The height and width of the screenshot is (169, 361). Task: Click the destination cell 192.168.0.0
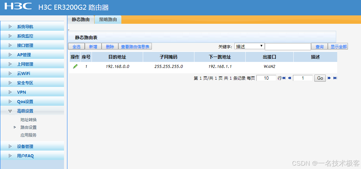tap(117, 67)
